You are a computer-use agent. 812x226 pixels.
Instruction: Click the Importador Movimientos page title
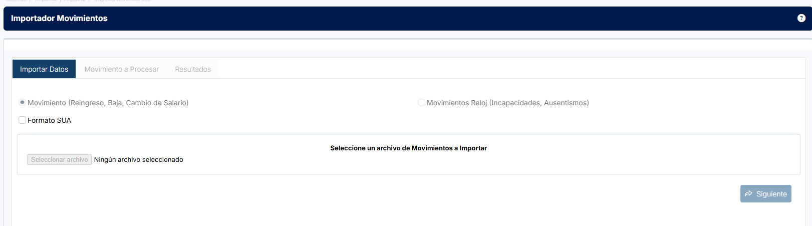coord(59,19)
